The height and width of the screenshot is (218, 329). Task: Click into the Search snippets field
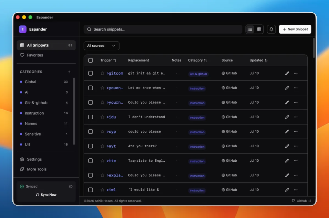[x=163, y=29]
